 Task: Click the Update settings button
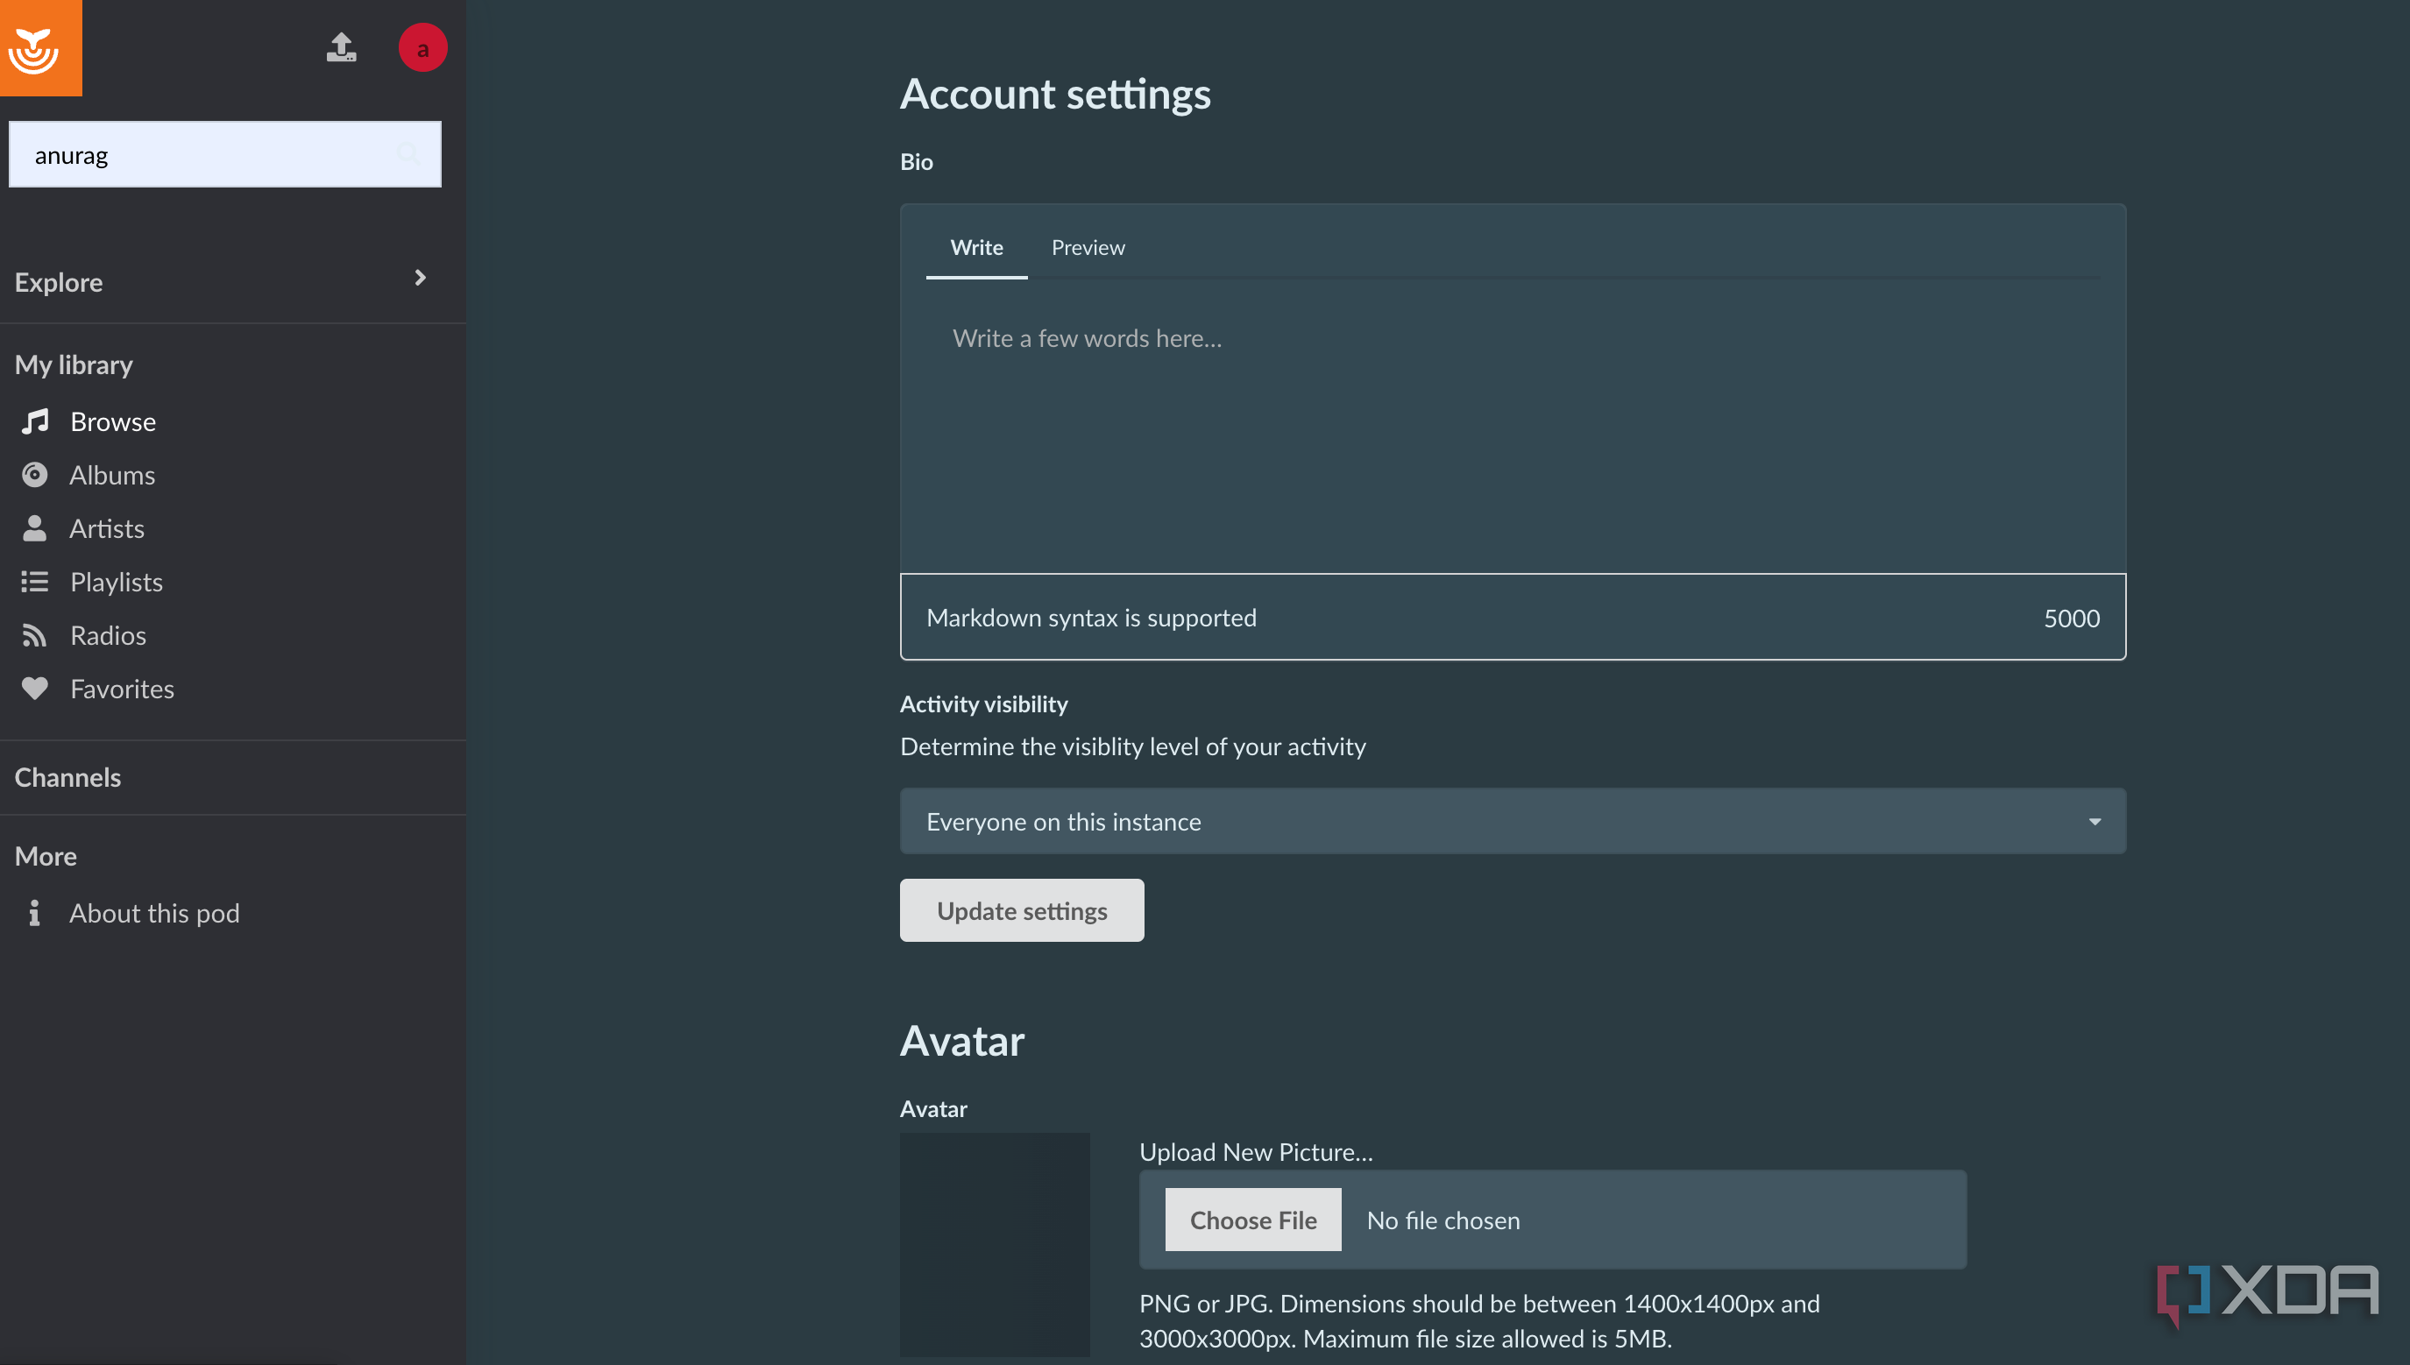click(1021, 910)
